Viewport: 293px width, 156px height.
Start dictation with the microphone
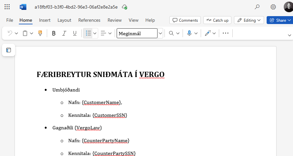[x=189, y=33]
